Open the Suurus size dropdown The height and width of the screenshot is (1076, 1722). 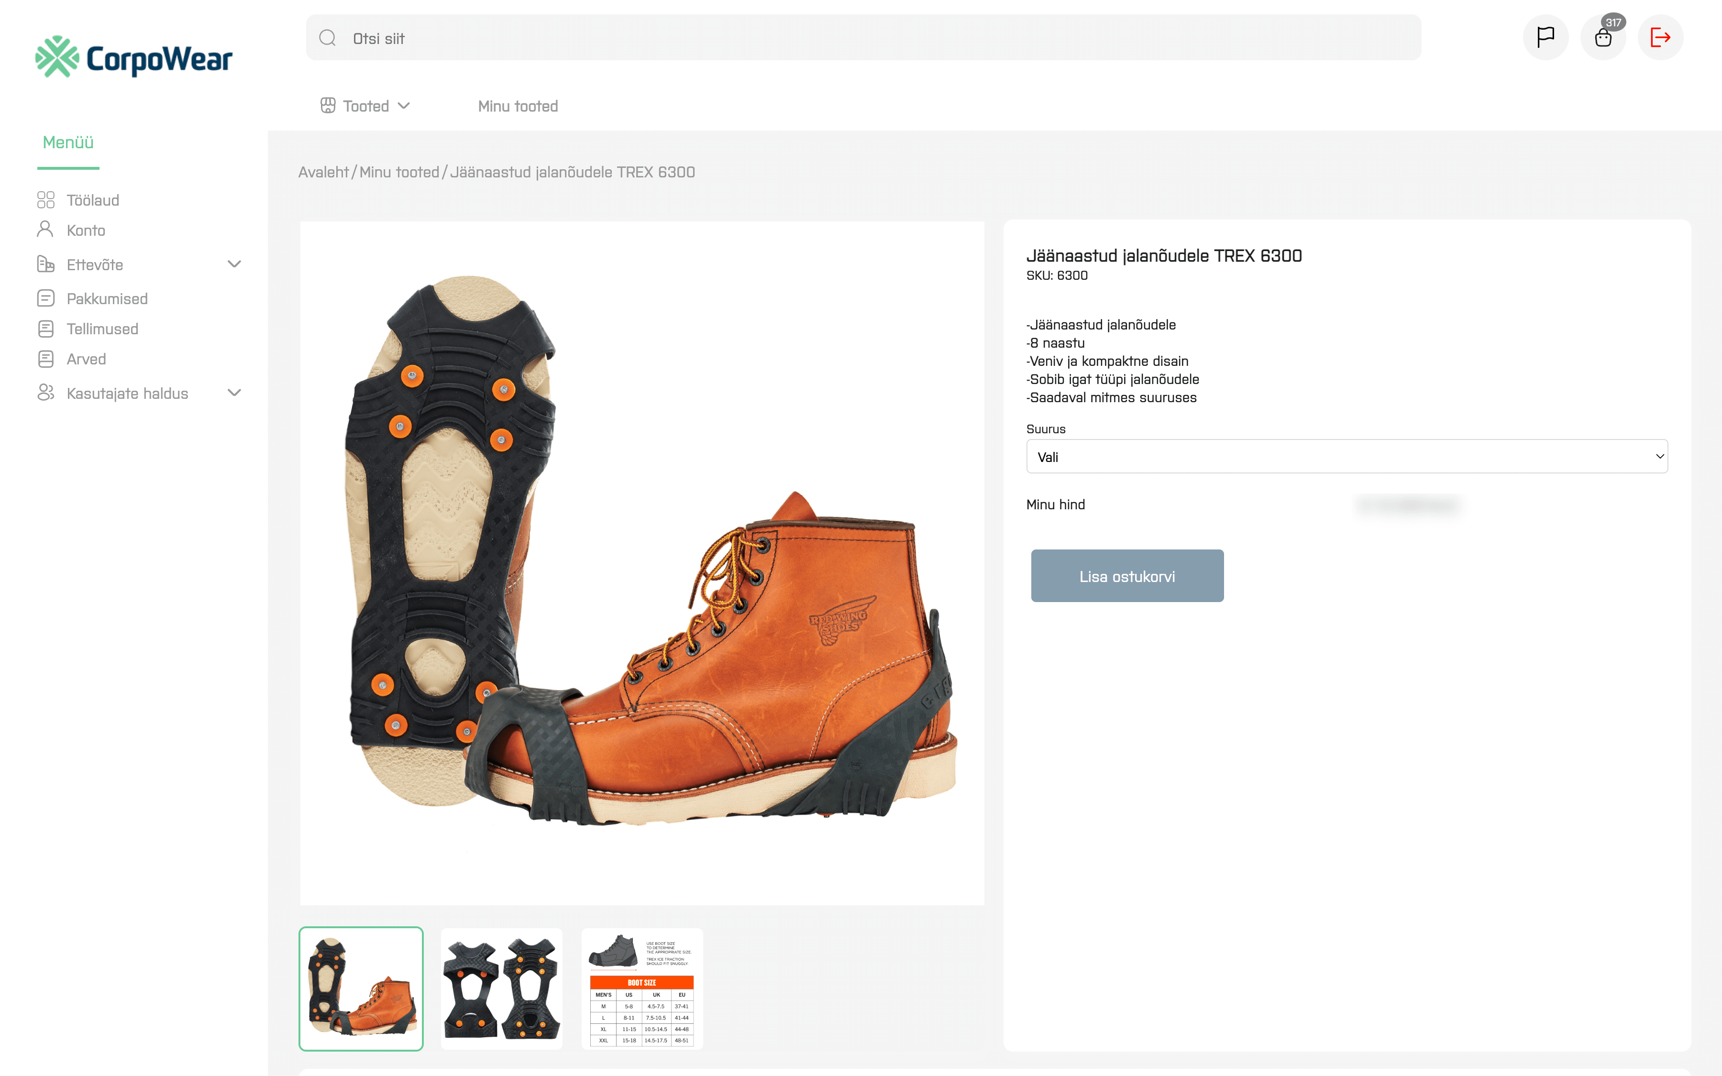click(1347, 457)
